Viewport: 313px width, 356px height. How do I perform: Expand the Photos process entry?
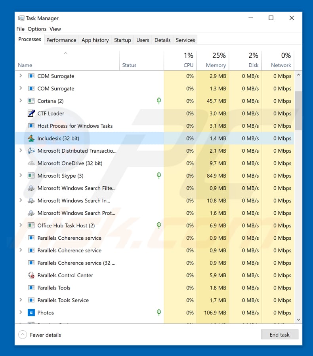tap(21, 312)
